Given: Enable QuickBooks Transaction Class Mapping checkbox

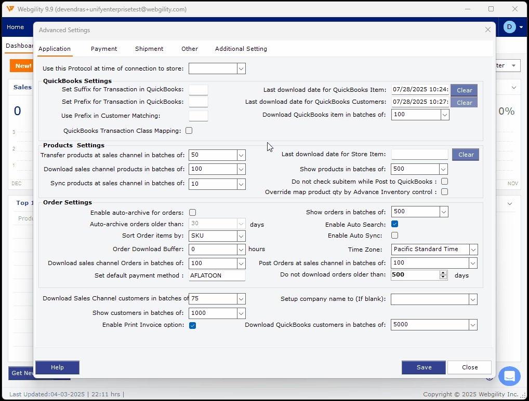Looking at the screenshot, I should coord(189,131).
